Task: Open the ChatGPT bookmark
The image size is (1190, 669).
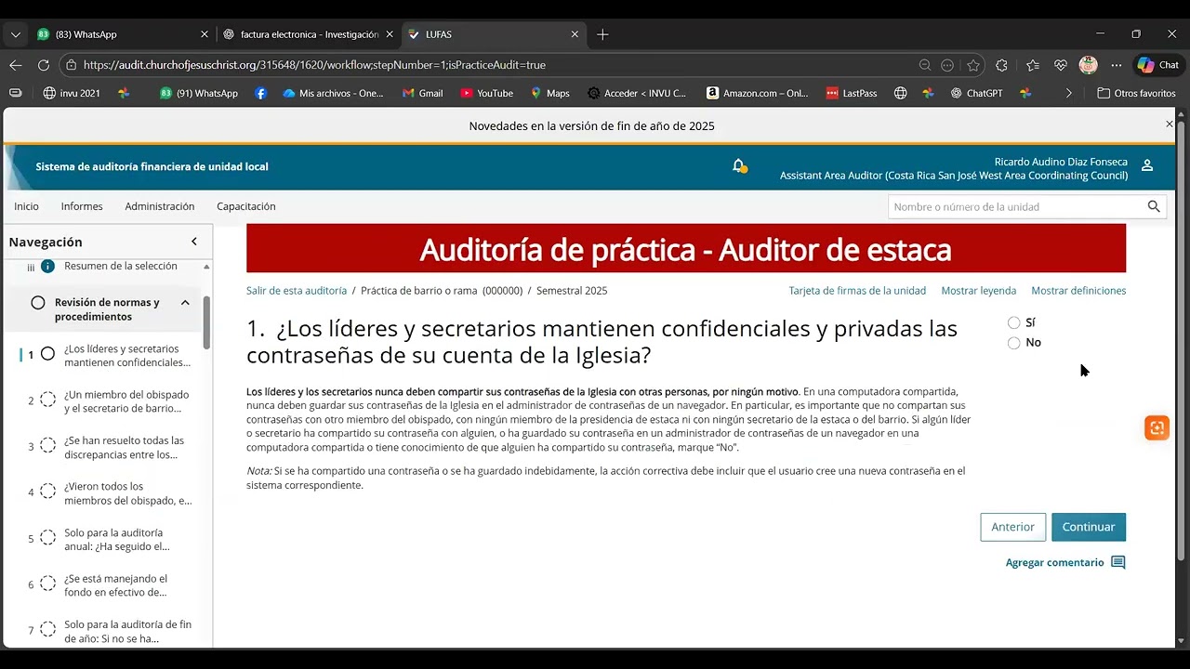Action: tap(975, 93)
